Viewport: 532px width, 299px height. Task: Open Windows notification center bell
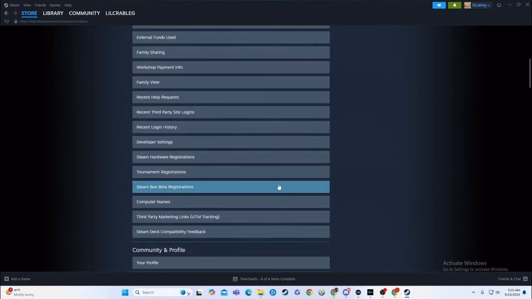click(525, 292)
